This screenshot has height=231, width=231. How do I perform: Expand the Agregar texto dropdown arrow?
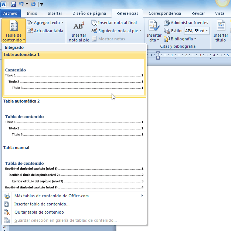click(x=62, y=23)
